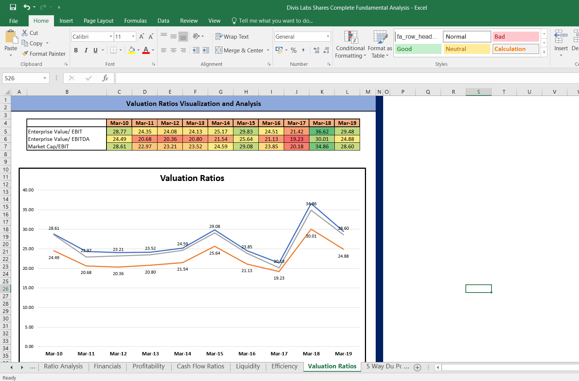
Task: Toggle bottom align for cell text
Action: point(183,36)
